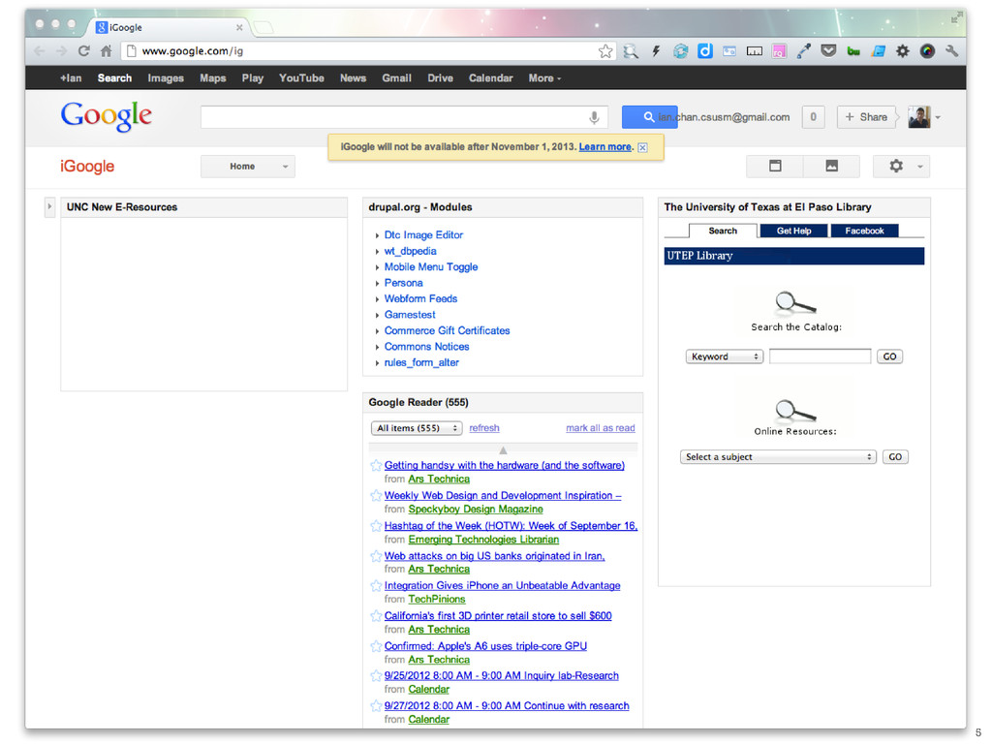Click the magnifier page search extension icon
992x744 pixels.
click(631, 51)
